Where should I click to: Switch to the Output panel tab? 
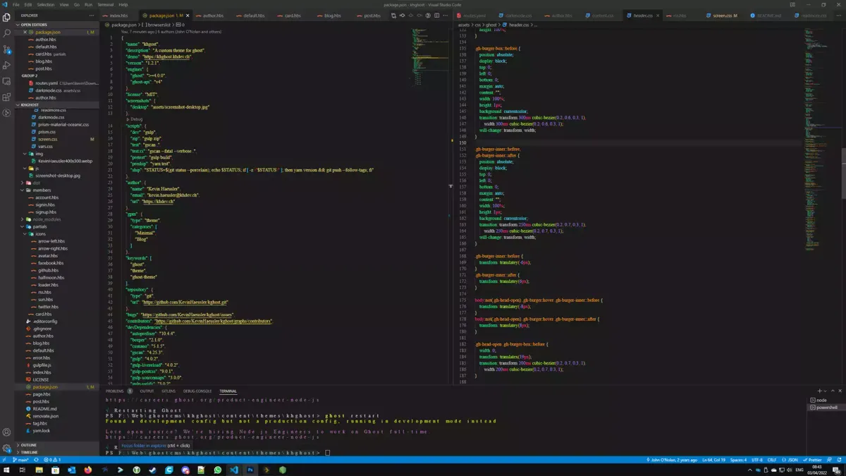point(147,391)
